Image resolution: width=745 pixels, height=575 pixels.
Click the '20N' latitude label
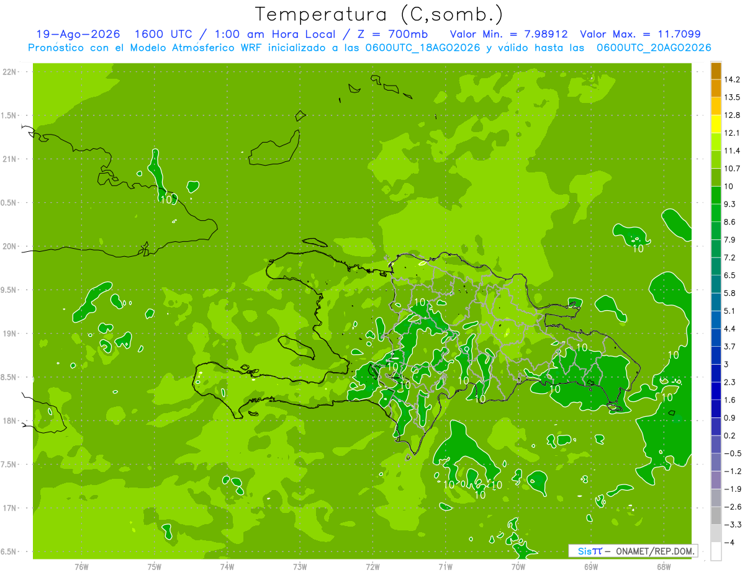point(11,247)
